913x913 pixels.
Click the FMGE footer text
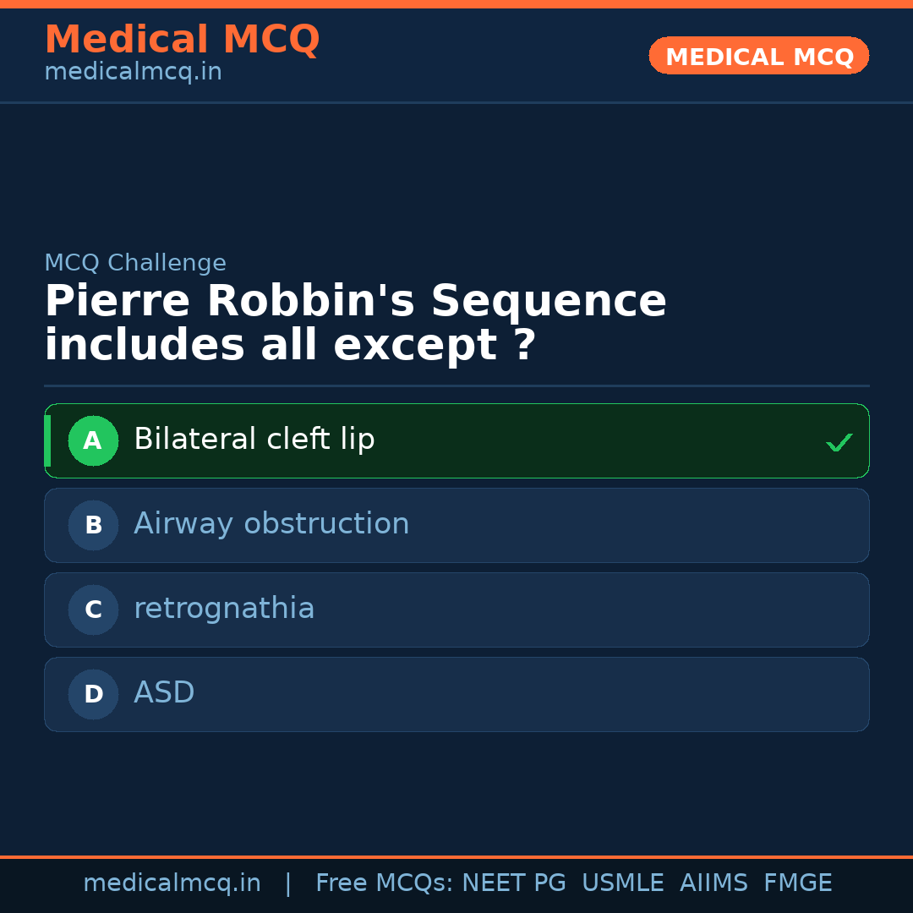pos(797,883)
